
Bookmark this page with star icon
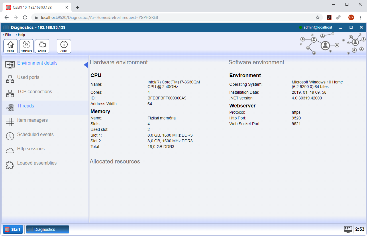point(318,17)
